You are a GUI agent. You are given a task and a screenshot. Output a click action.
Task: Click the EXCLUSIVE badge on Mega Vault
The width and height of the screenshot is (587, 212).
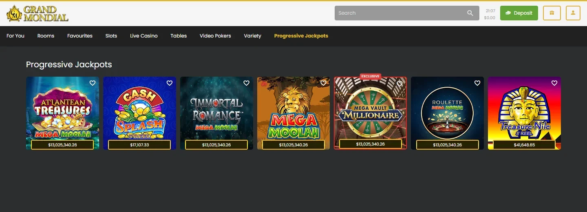coord(370,76)
